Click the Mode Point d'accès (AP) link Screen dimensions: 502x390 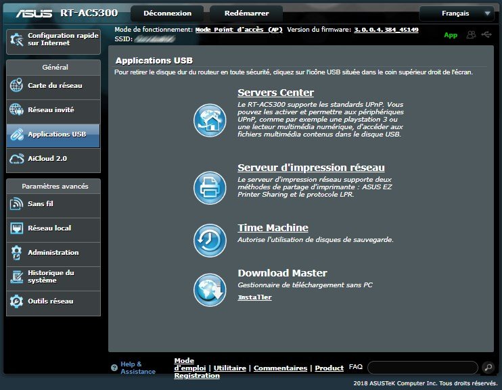click(x=239, y=30)
